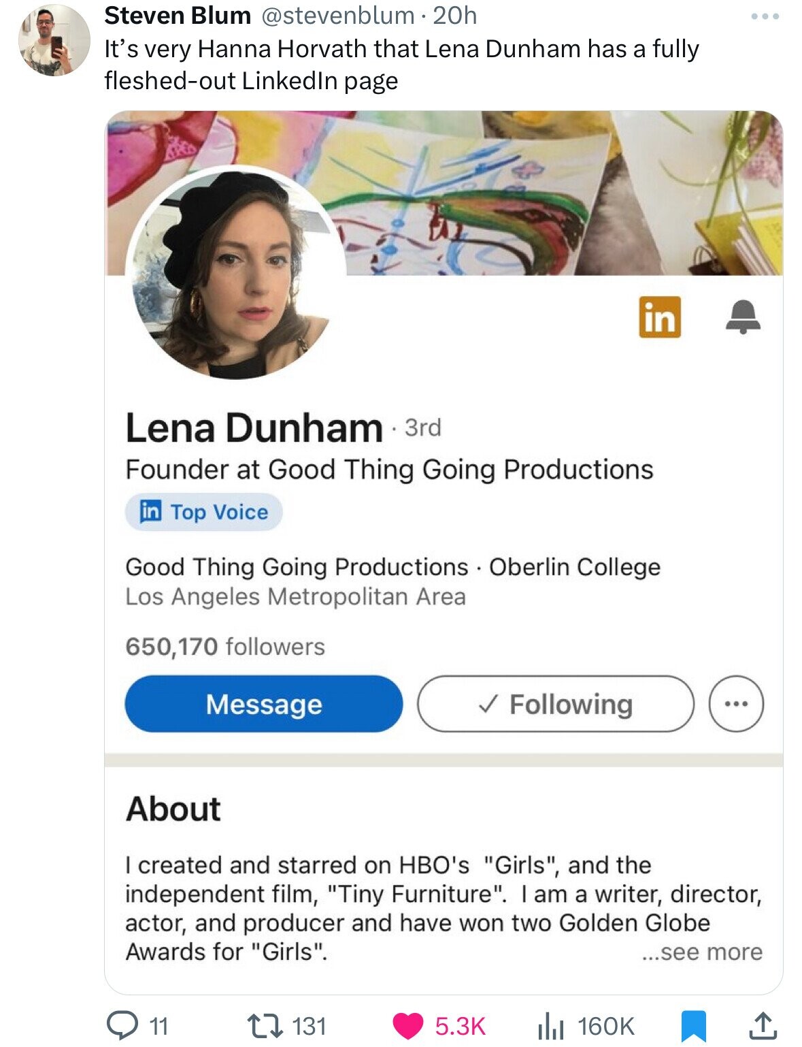This screenshot has height=1047, width=802.
Task: Open the 20h timestamp link
Action: (455, 16)
